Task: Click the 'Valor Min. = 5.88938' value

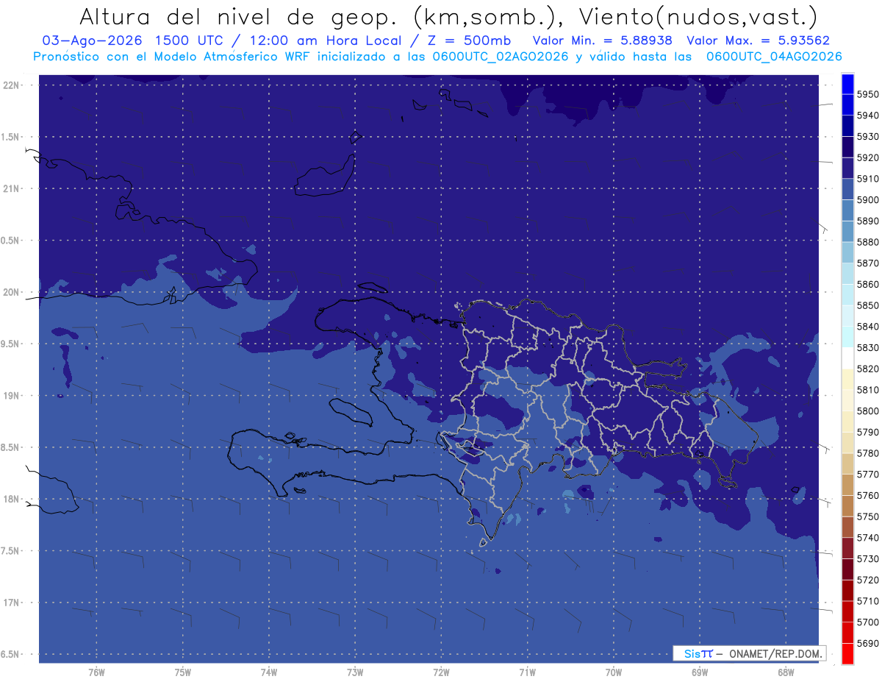Action: (x=602, y=41)
